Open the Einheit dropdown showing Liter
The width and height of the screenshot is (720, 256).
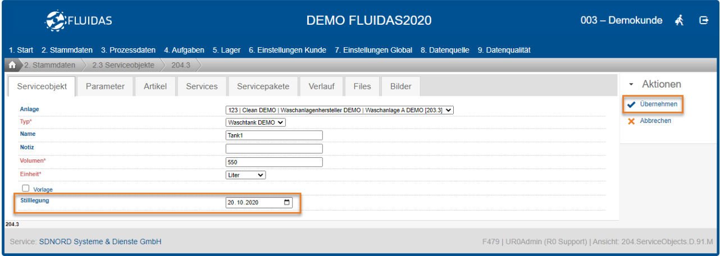click(245, 175)
